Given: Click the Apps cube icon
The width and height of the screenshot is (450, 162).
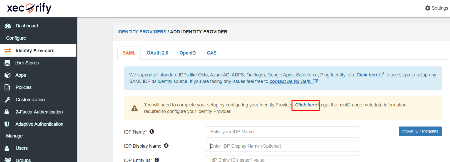Looking at the screenshot, I should (x=7, y=75).
